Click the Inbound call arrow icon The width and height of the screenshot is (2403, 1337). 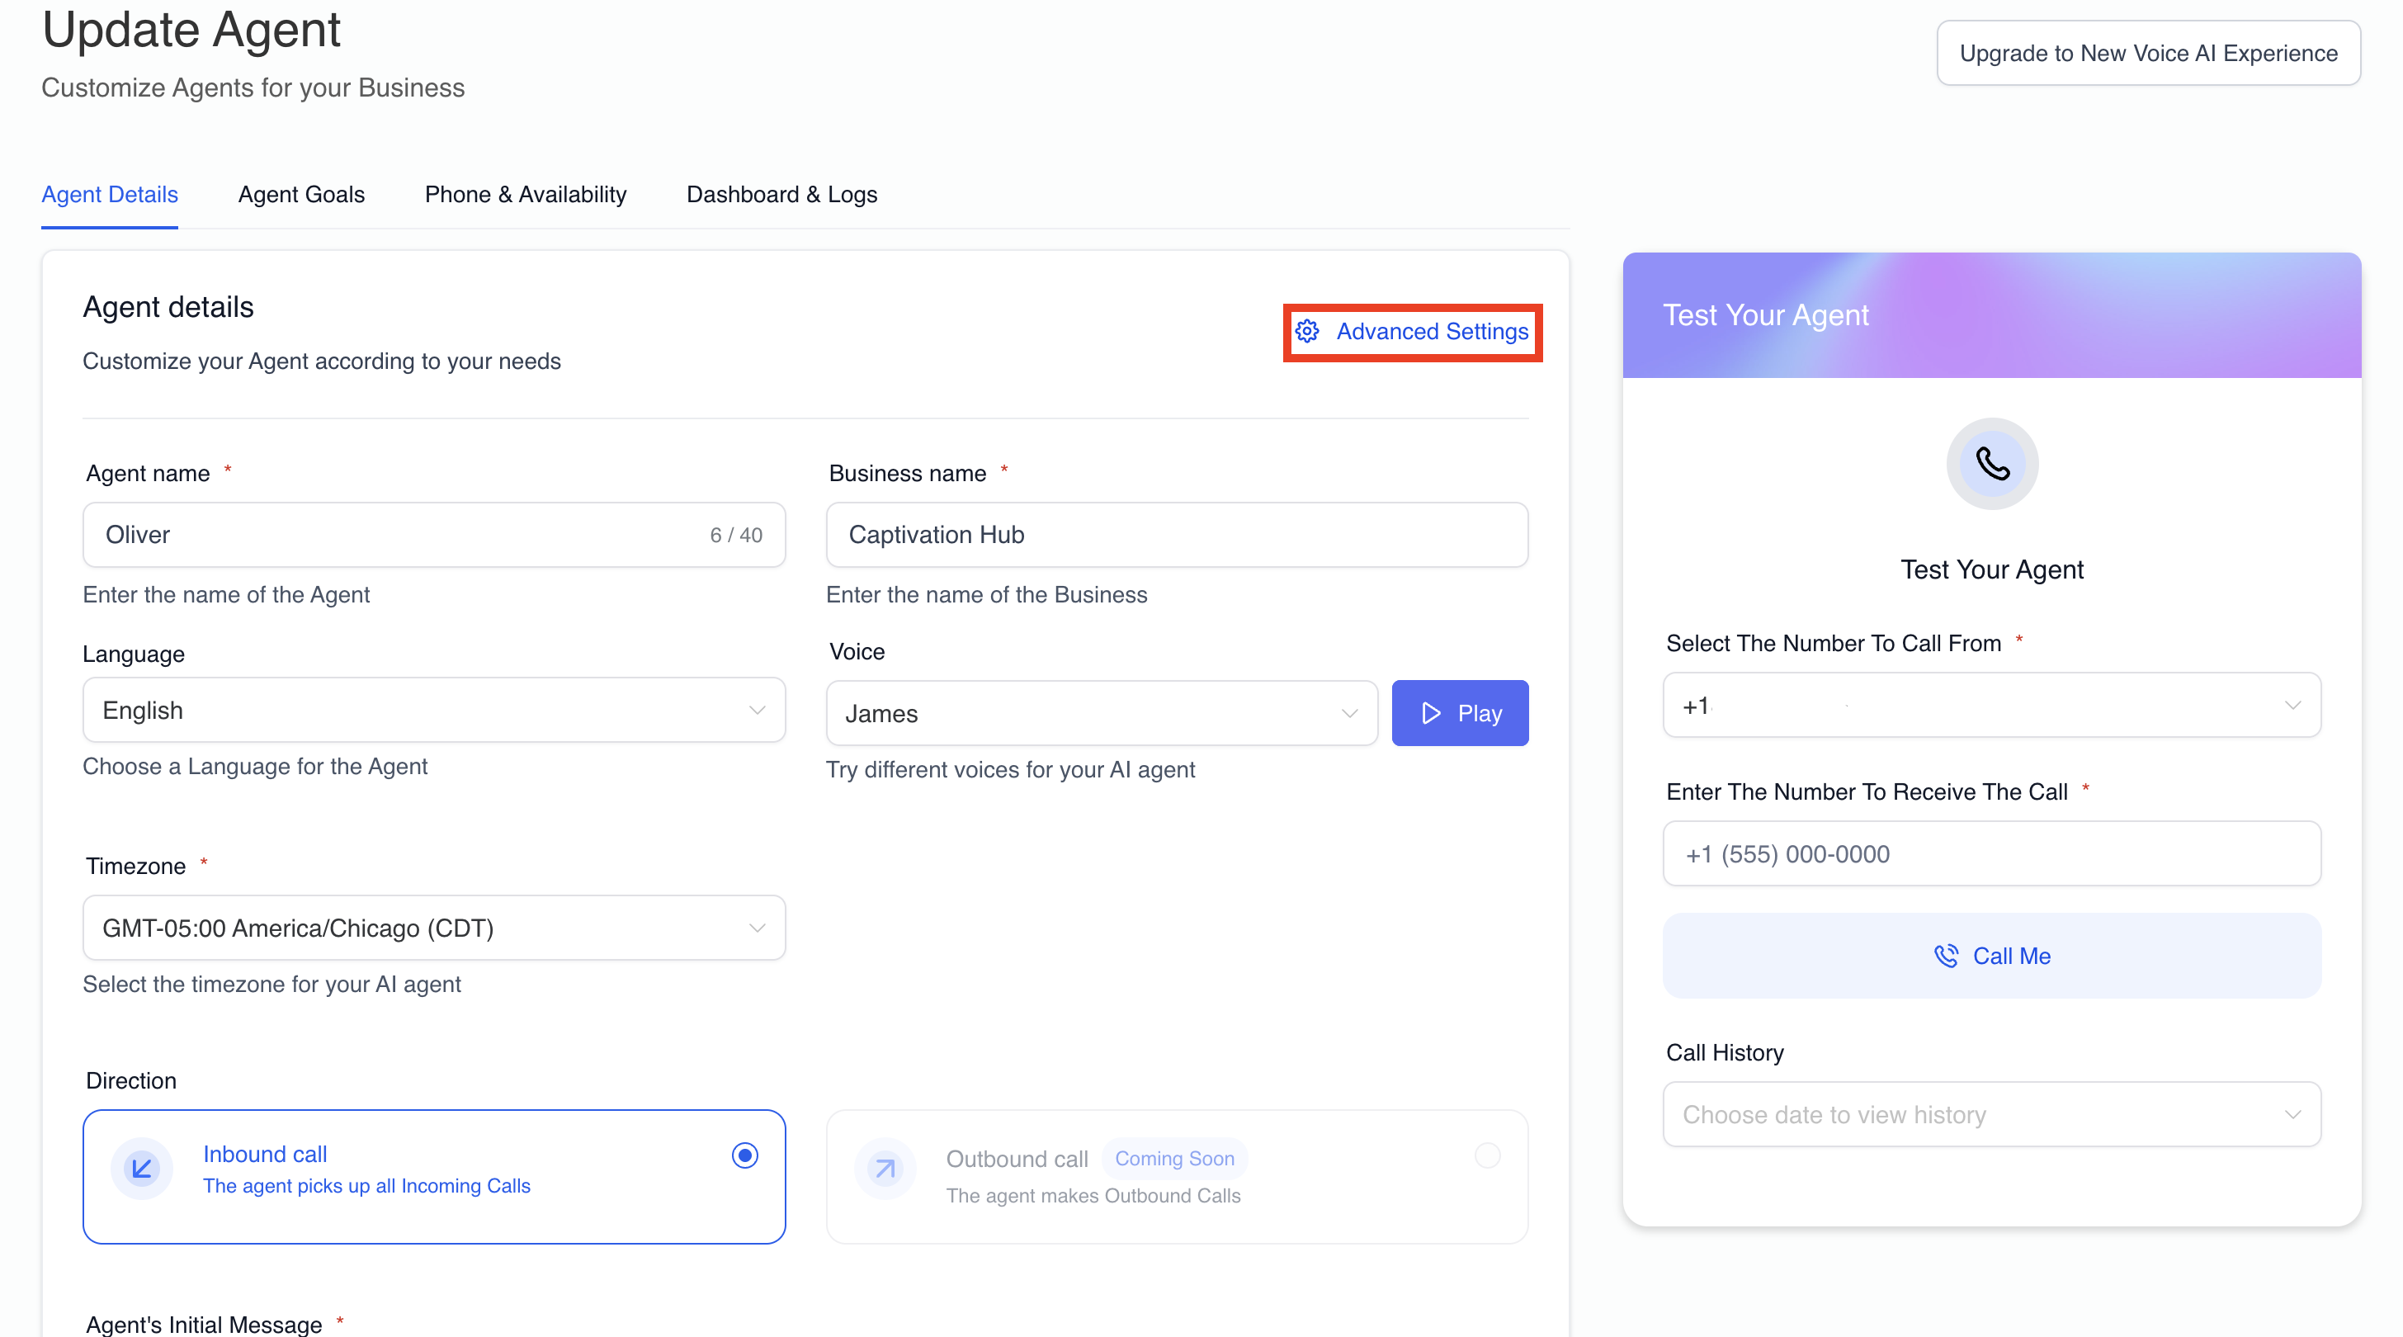142,1168
